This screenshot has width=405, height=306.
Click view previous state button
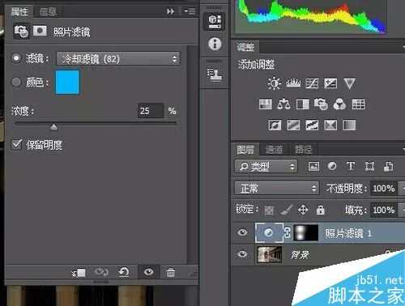[x=101, y=272]
